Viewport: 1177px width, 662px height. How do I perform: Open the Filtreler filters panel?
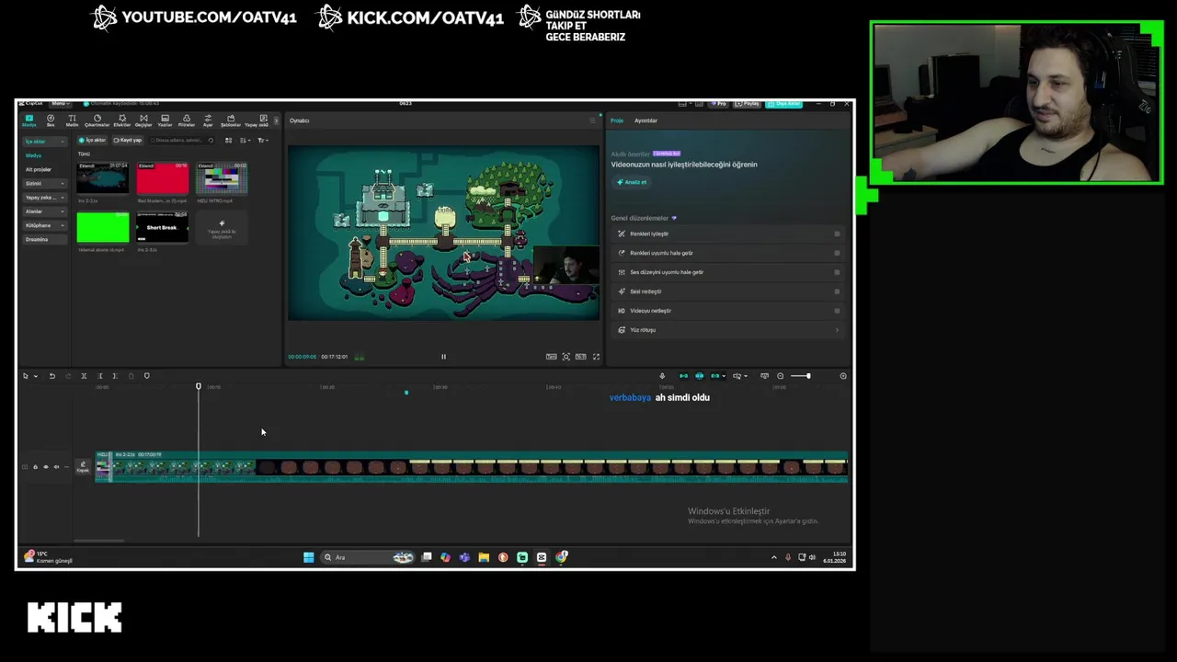pos(187,120)
